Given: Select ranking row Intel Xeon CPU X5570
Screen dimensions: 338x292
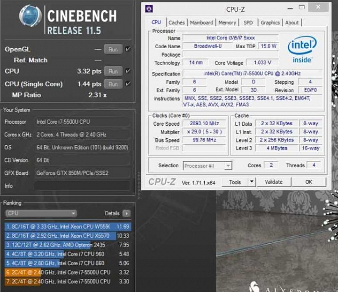Looking at the screenshot, I should pos(68,236).
